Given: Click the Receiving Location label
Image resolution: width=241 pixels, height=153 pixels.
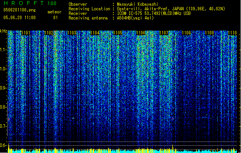Looking at the screenshot, I should tap(89, 9).
